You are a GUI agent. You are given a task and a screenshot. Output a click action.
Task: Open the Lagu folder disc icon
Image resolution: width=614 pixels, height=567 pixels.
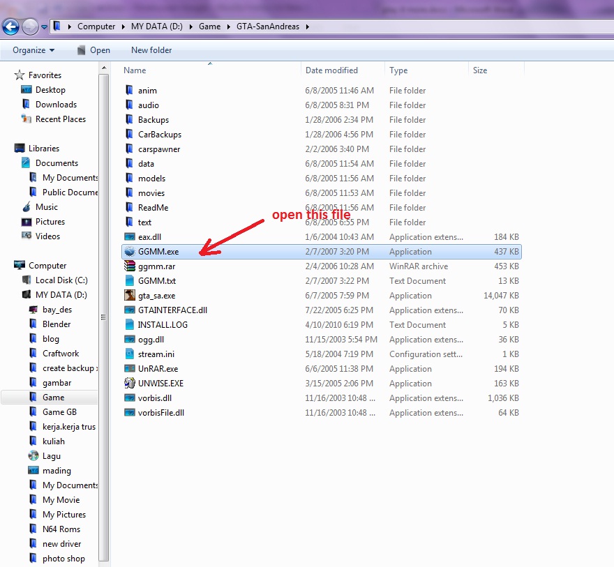coord(33,456)
